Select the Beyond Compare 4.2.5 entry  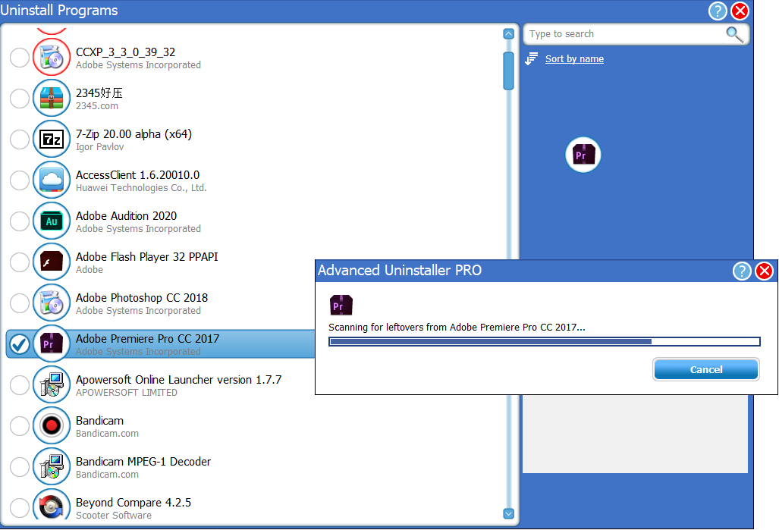pyautogui.click(x=133, y=503)
